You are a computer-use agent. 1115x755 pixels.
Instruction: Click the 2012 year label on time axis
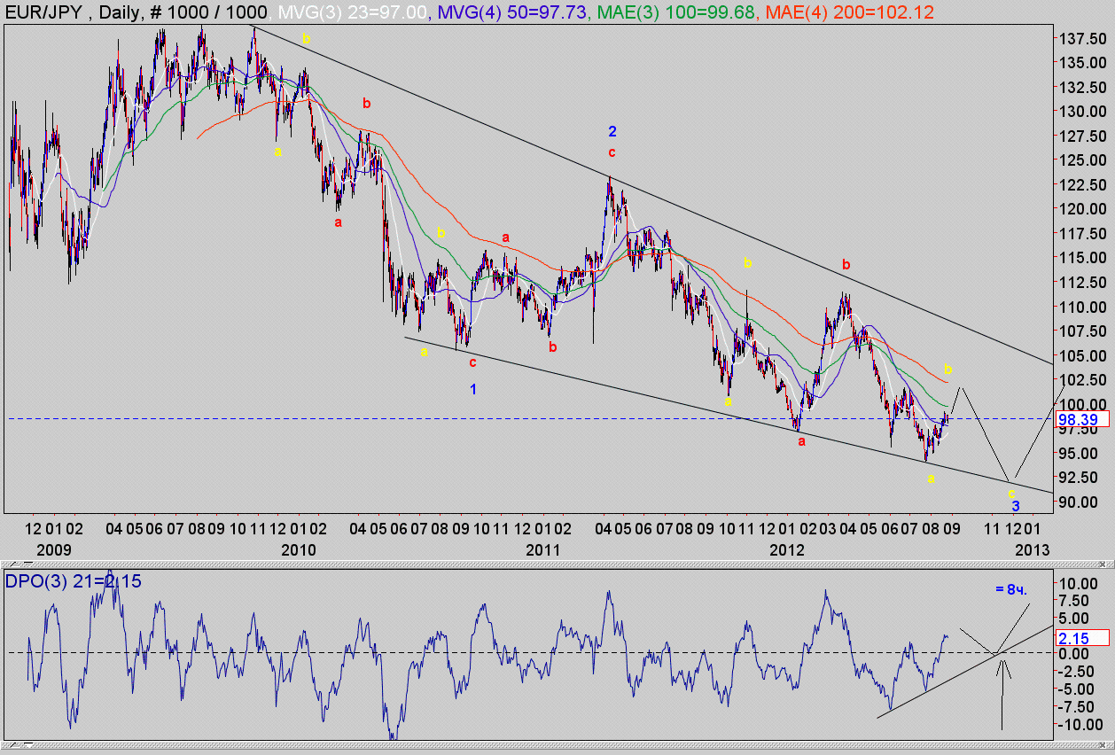[787, 549]
